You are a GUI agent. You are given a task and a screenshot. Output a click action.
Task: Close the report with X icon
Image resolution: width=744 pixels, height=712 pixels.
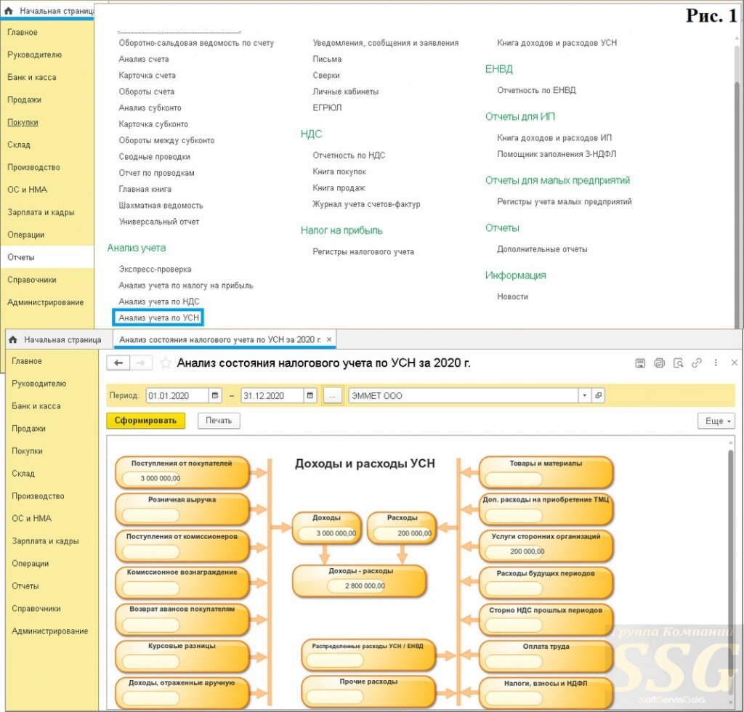coord(734,363)
